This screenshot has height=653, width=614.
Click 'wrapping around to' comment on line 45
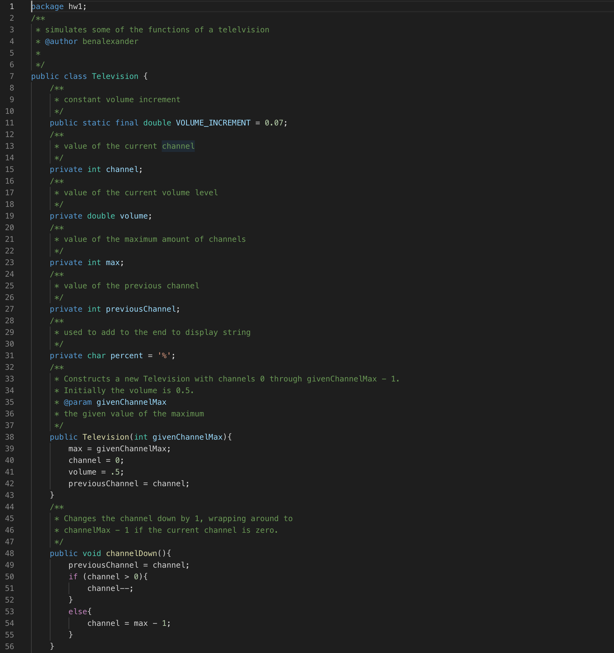(x=250, y=519)
